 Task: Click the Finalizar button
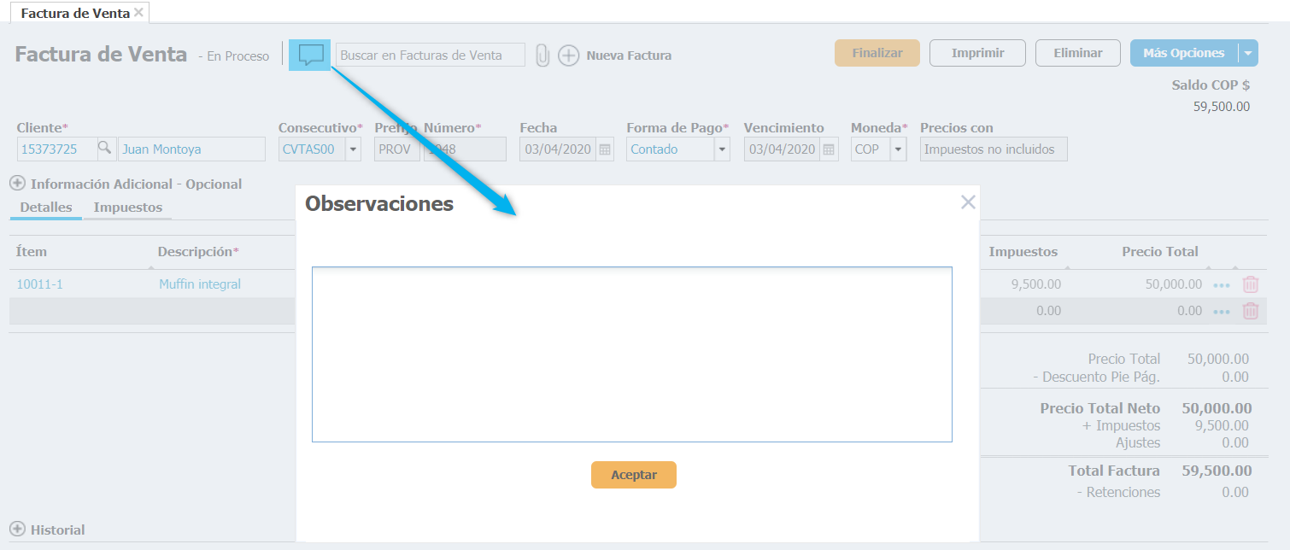(x=877, y=53)
